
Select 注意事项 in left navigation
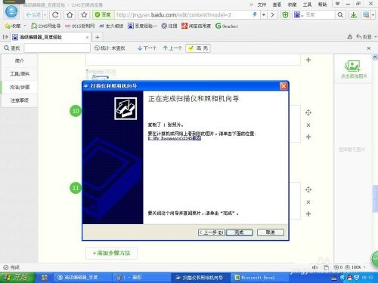tap(20, 100)
